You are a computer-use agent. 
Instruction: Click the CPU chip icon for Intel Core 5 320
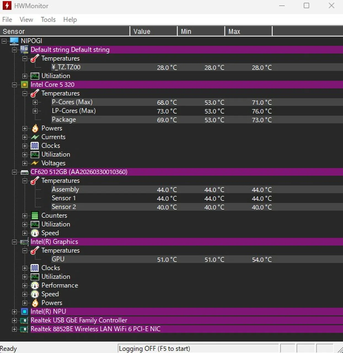click(x=24, y=85)
